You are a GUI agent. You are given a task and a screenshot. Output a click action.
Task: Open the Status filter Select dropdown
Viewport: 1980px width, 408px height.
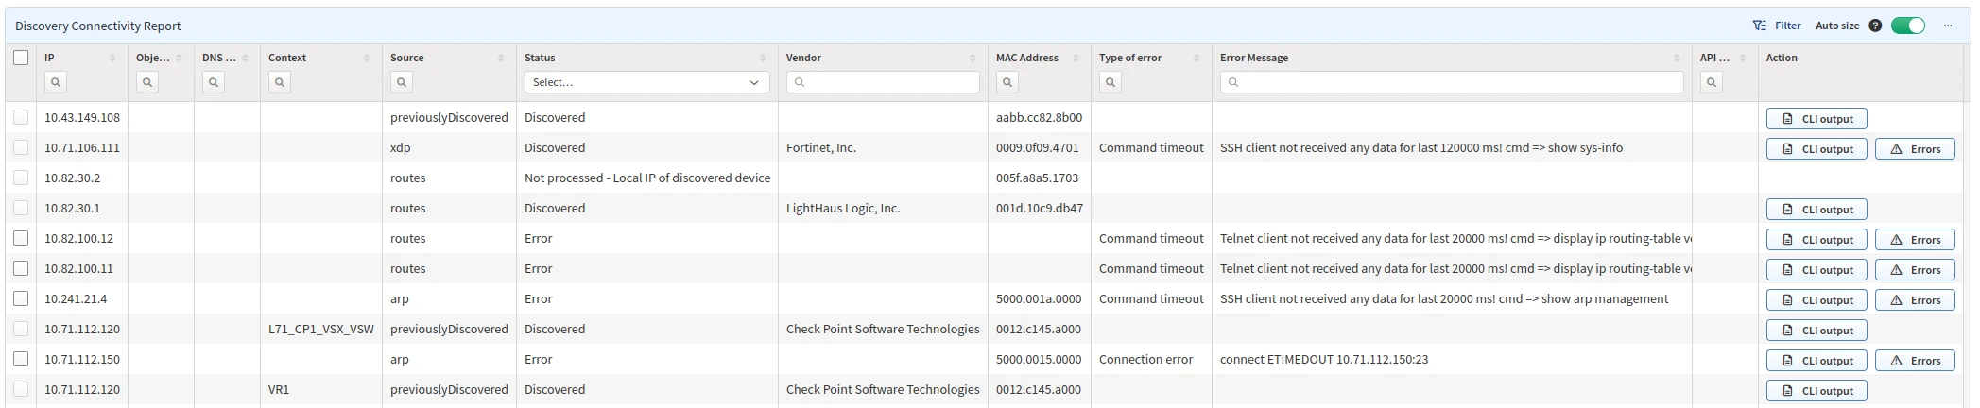point(646,83)
